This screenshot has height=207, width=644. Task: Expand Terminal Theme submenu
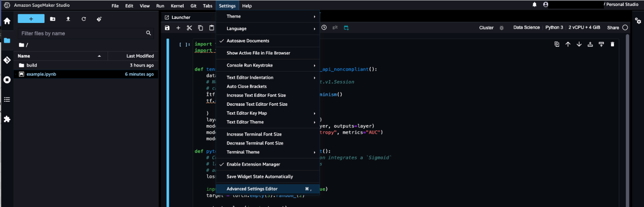(268, 152)
